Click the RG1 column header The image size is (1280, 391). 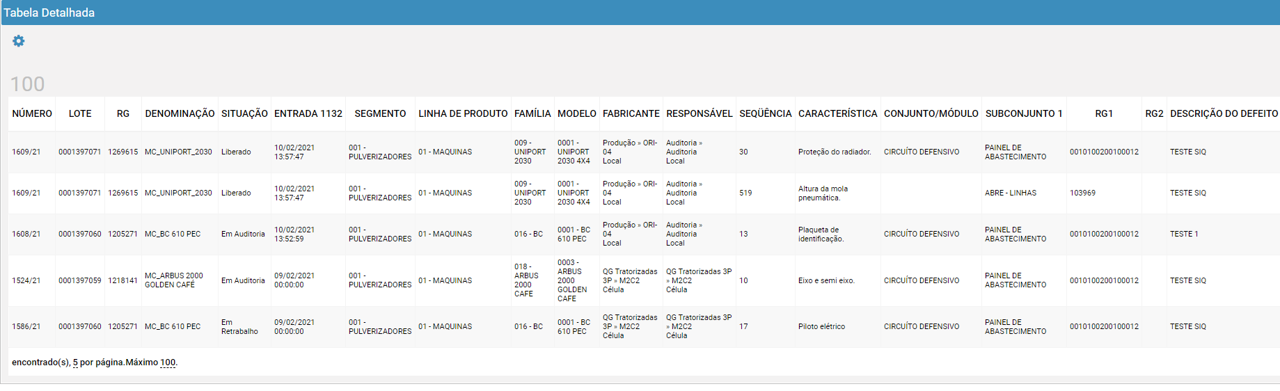tap(1104, 113)
